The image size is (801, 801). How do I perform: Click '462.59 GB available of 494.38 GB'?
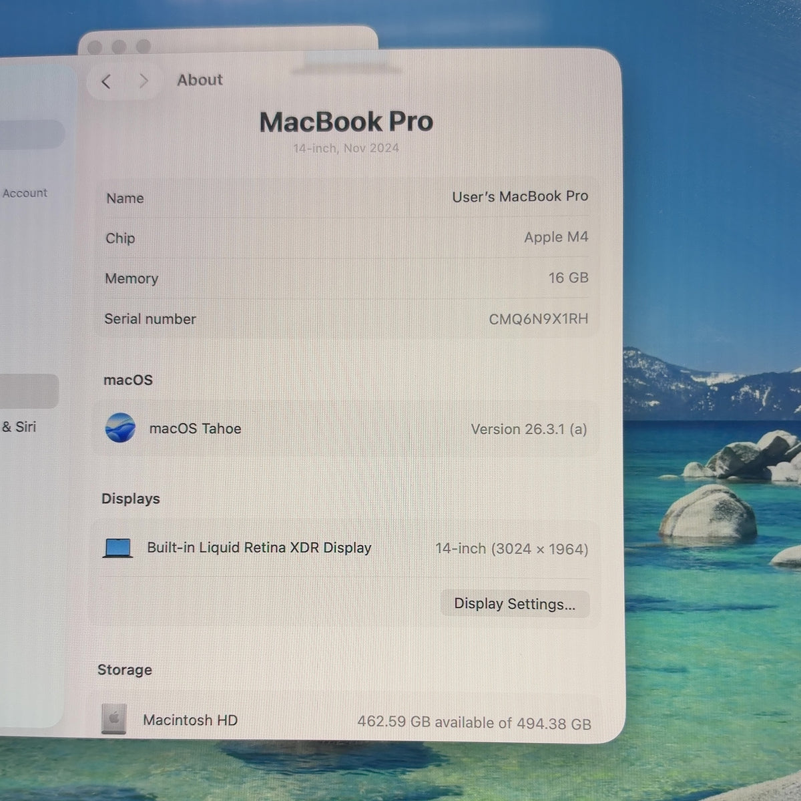[x=474, y=723]
